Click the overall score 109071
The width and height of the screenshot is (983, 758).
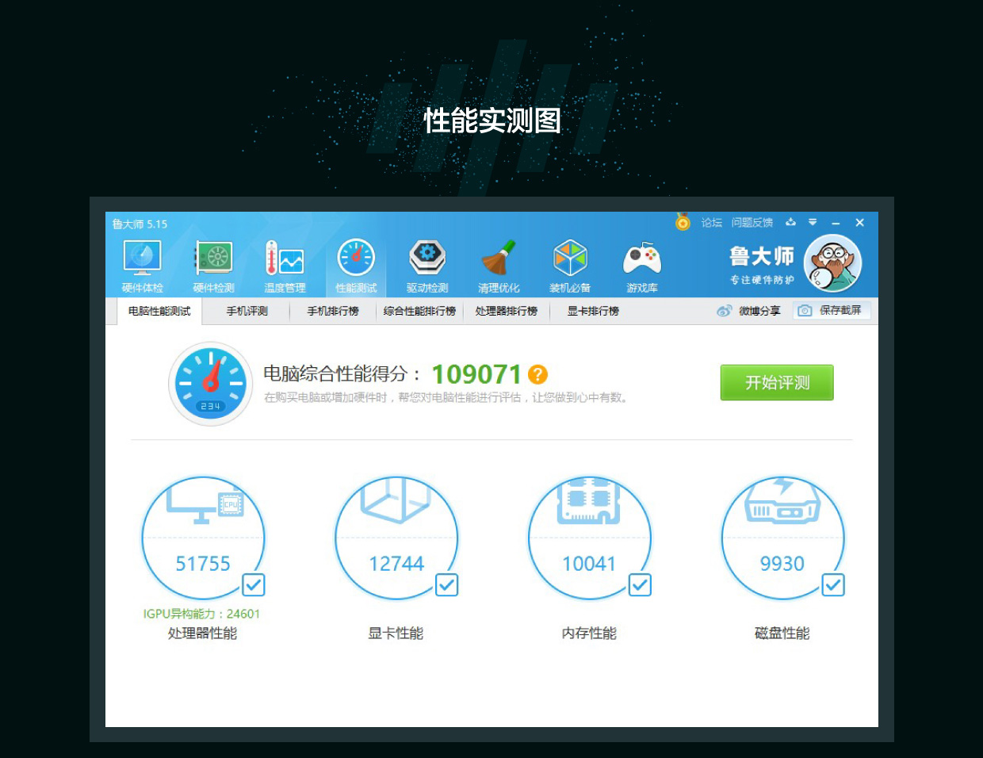476,374
